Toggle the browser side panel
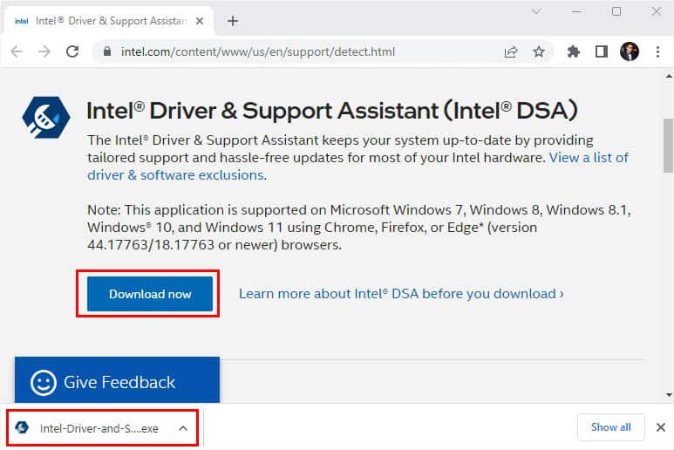Image resolution: width=674 pixels, height=450 pixels. click(x=602, y=52)
